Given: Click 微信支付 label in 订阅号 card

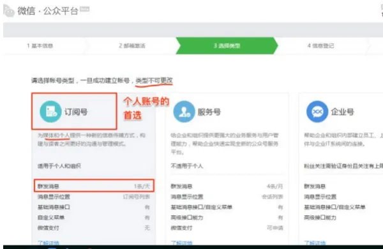Looking at the screenshot, I should [48, 228].
